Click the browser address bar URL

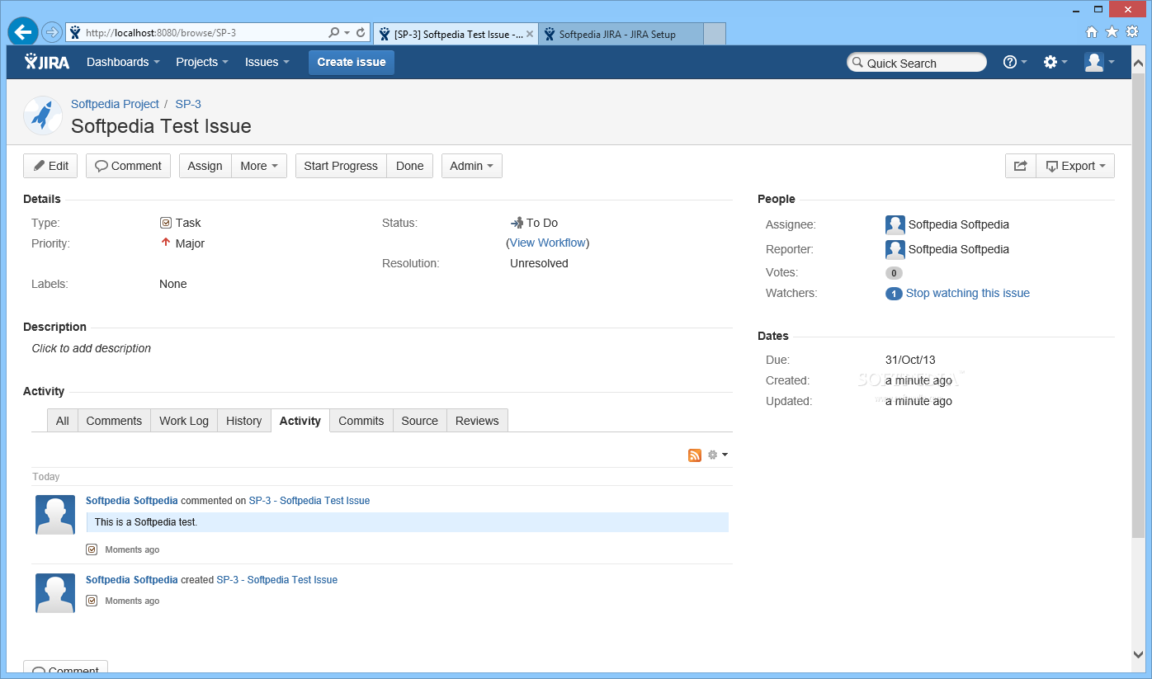pos(161,33)
